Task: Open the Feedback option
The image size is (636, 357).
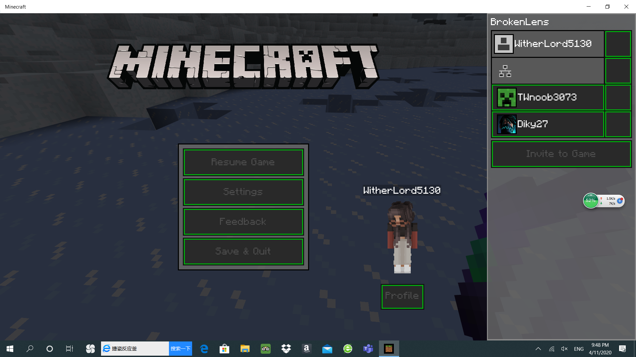Action: pyautogui.click(x=243, y=221)
